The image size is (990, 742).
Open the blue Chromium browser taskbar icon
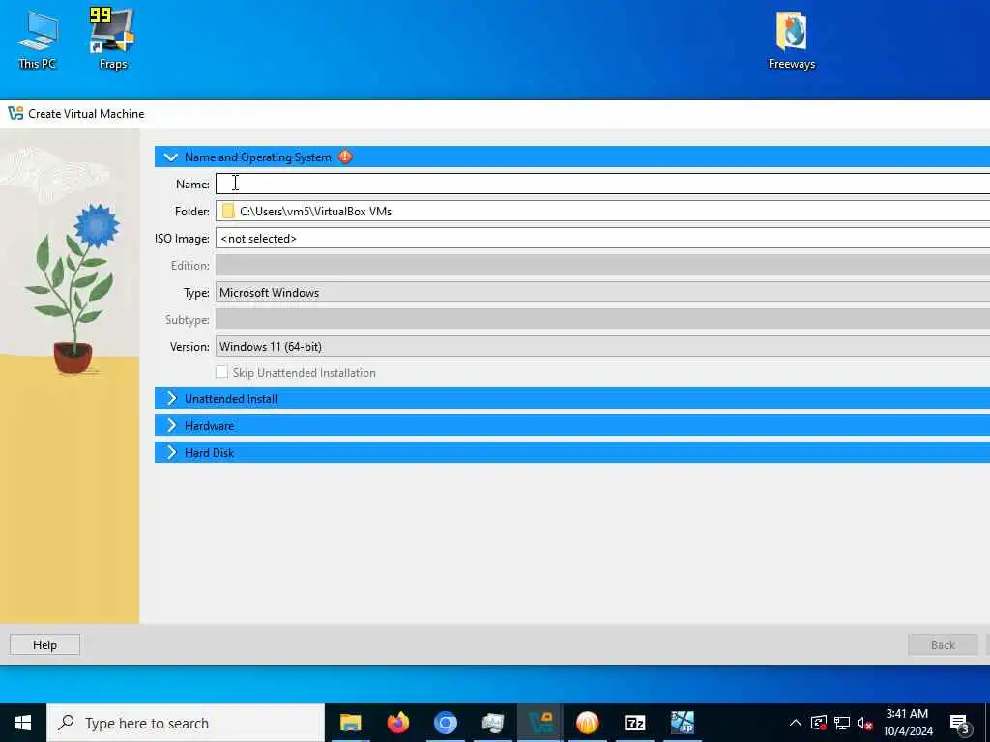tap(445, 723)
